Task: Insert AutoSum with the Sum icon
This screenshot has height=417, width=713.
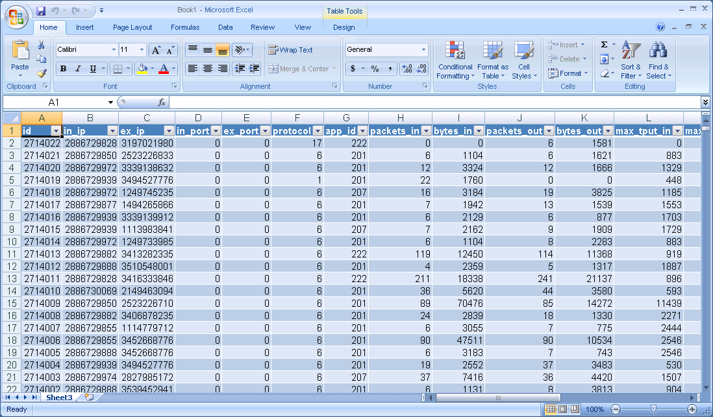Action: 605,44
